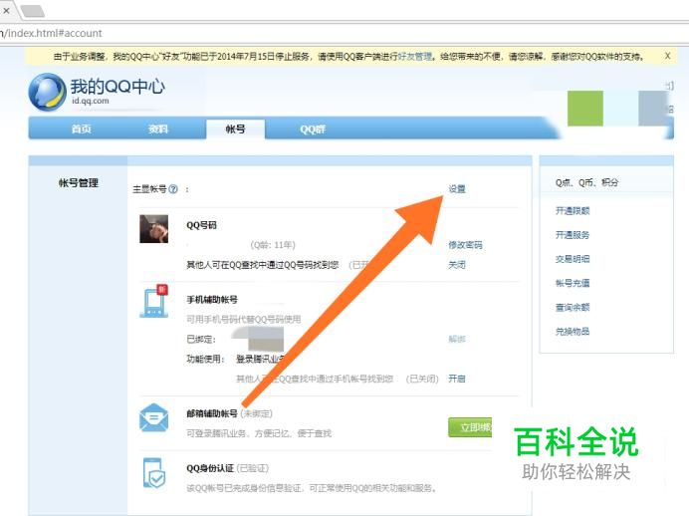The height and width of the screenshot is (516, 689).
Task: Open 帐号充值 in the sidebar
Action: [x=573, y=283]
